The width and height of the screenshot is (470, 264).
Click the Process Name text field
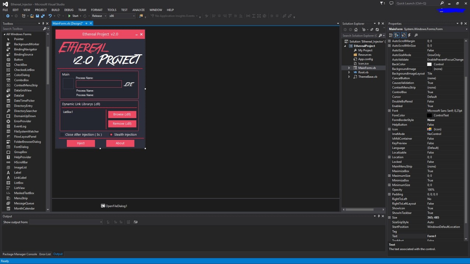[99, 84]
